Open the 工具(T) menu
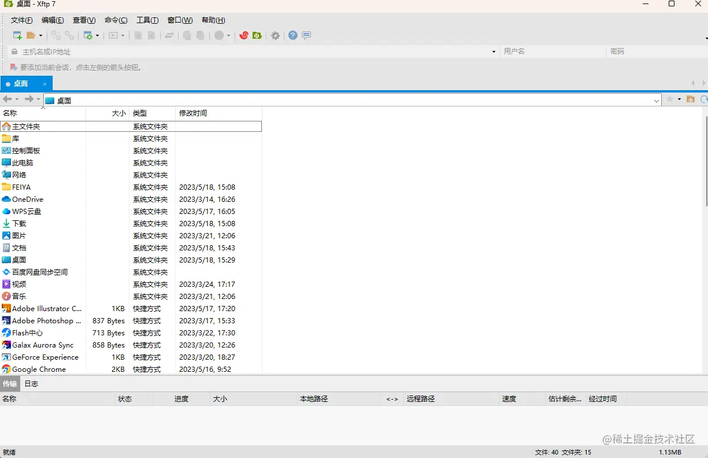 point(147,20)
